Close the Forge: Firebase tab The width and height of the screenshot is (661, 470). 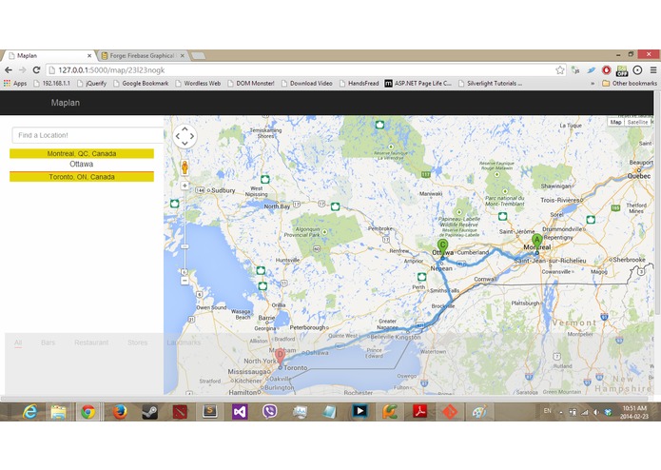[x=182, y=55]
